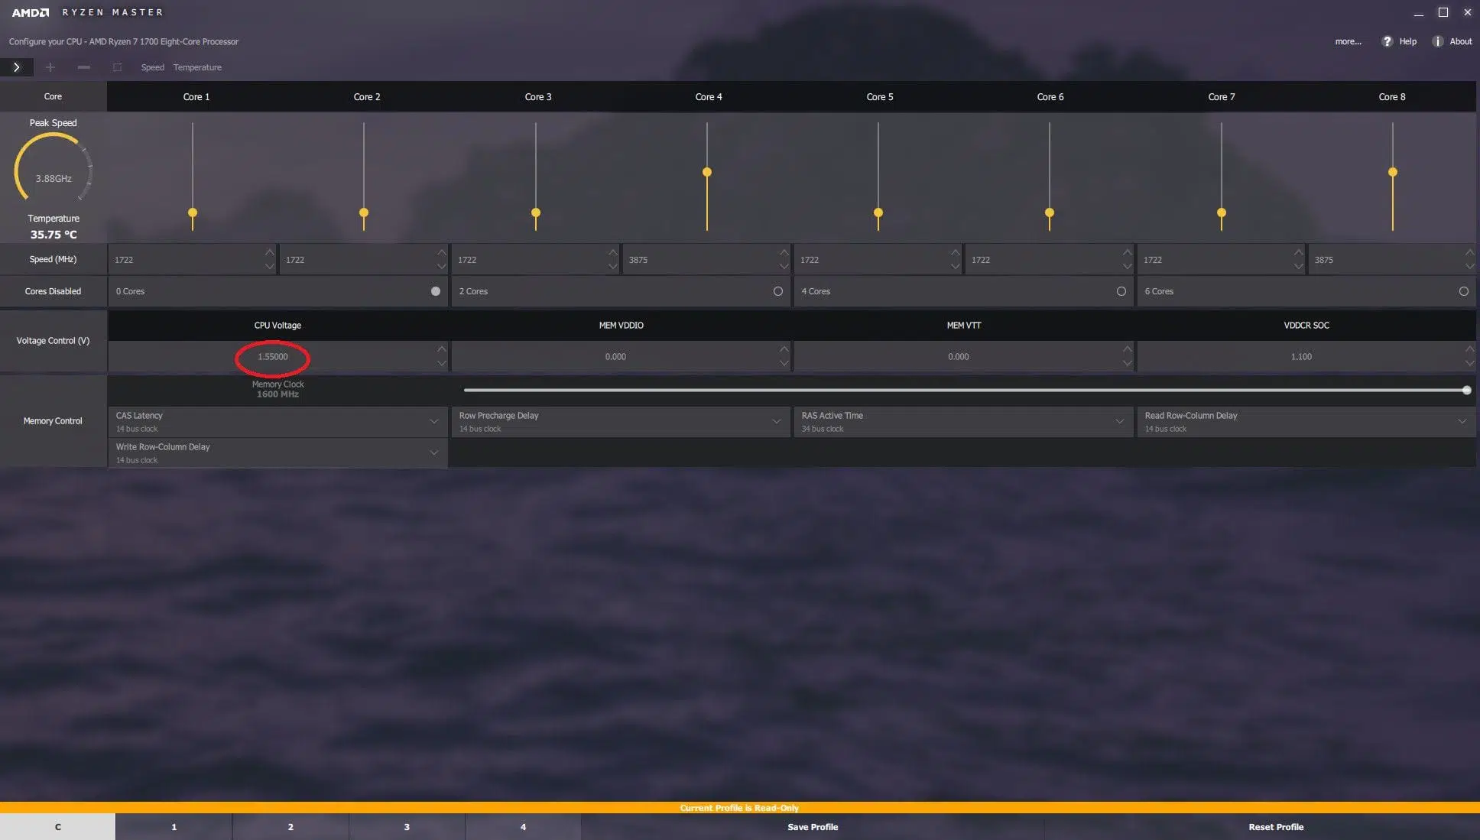Click the Core 3 speed slider handle
The height and width of the screenshot is (840, 1480).
[536, 212]
